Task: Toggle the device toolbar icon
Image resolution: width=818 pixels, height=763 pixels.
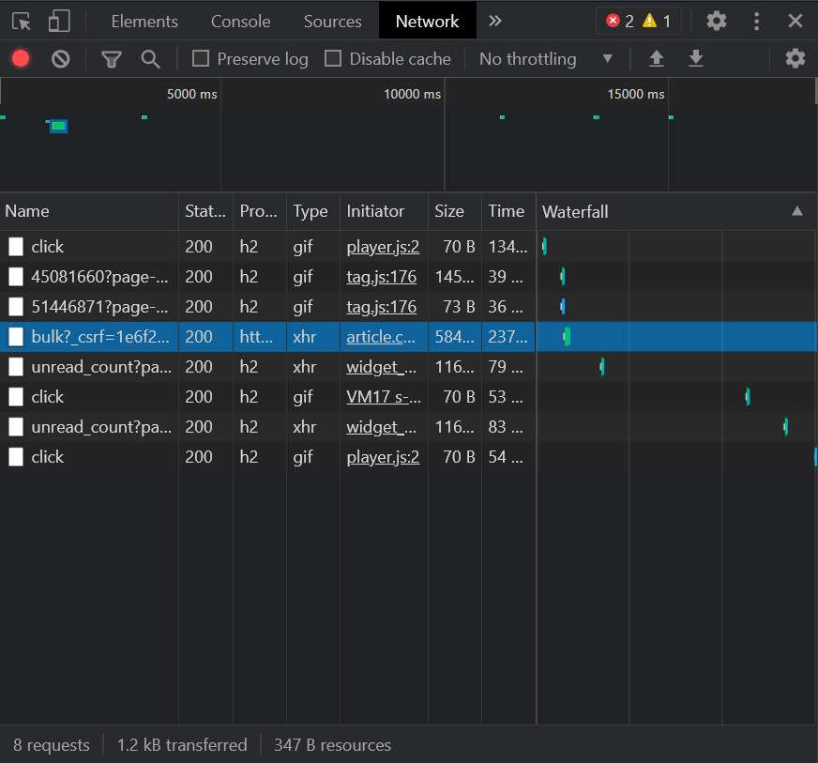Action: [59, 21]
